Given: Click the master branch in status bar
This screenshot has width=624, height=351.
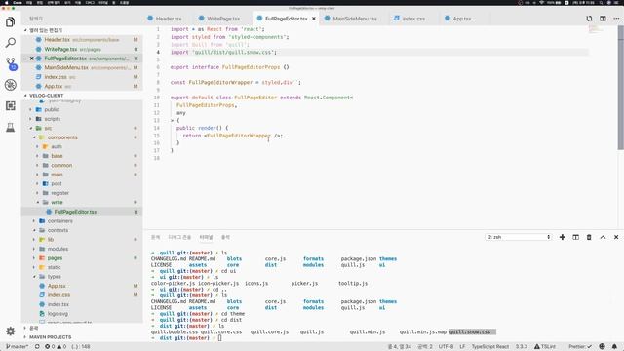Looking at the screenshot, I should click(17, 347).
